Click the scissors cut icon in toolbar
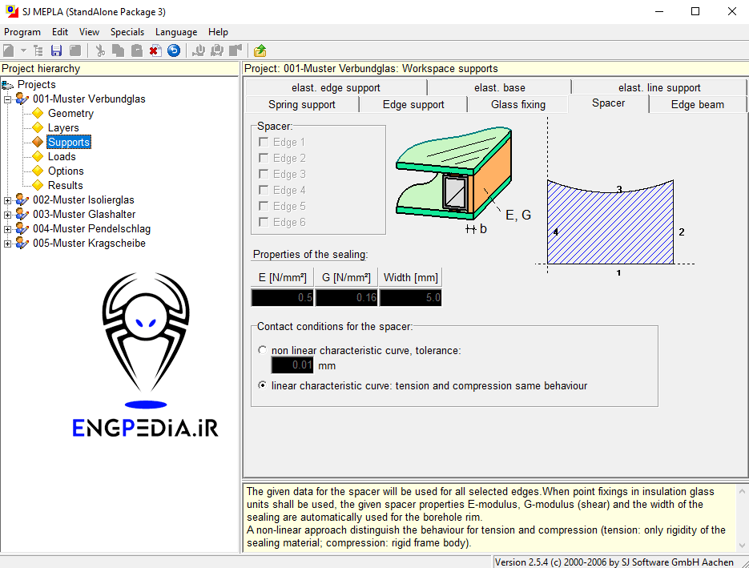This screenshot has height=568, width=749. (x=100, y=50)
